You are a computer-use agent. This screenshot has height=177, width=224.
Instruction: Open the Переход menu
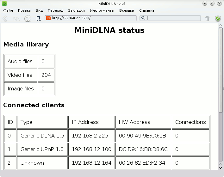[x=55, y=10]
